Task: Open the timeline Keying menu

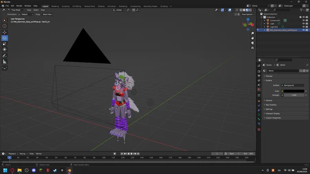Action: 23,154
